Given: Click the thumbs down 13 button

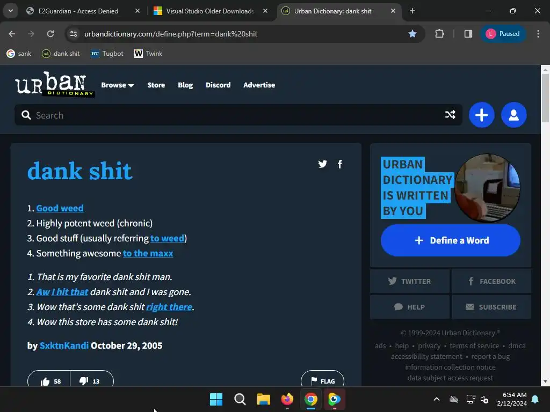Looking at the screenshot, I should (91, 380).
